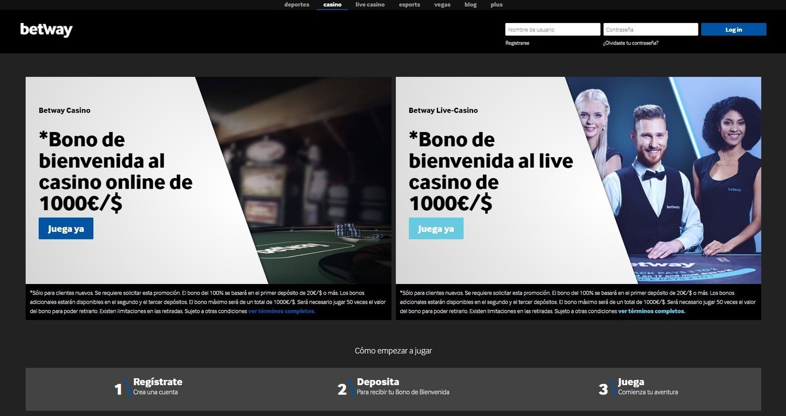Focus the Nombre de usuario field
Viewport: 786px width, 416px height.
553,29
